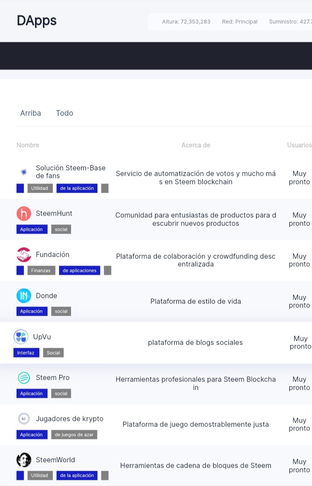Click the SteemHunt red logo icon

tap(24, 214)
